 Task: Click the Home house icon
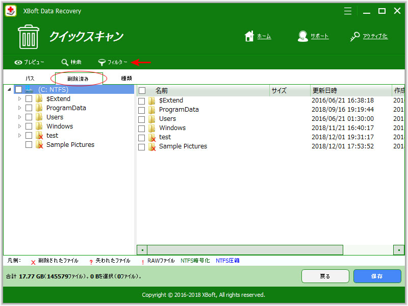(249, 36)
